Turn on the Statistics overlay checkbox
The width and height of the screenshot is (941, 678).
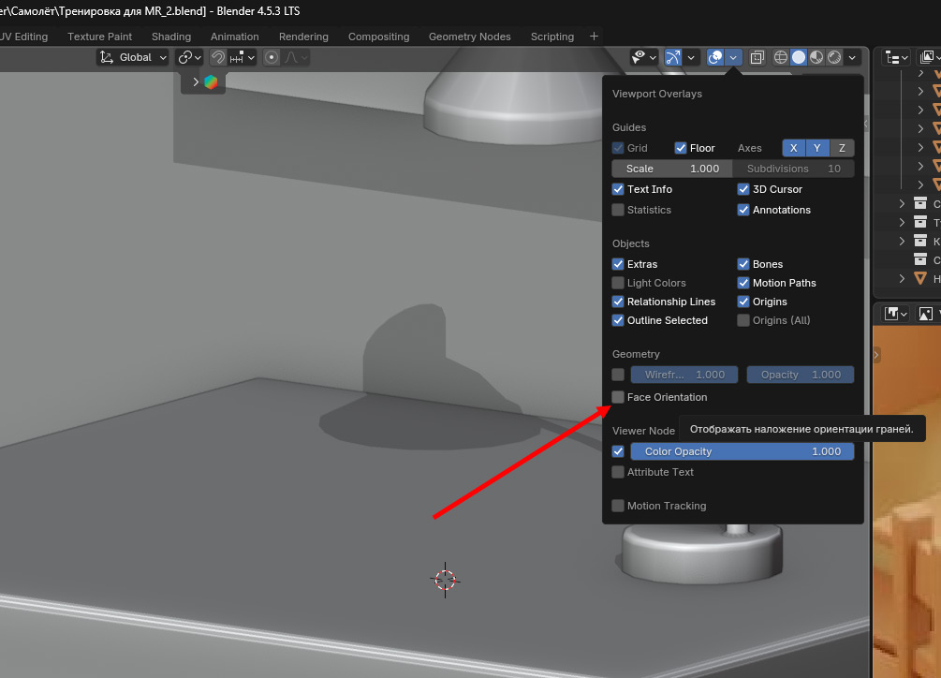[618, 210]
